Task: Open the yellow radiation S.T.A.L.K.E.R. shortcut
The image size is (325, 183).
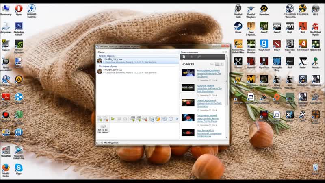Action: [303, 10]
